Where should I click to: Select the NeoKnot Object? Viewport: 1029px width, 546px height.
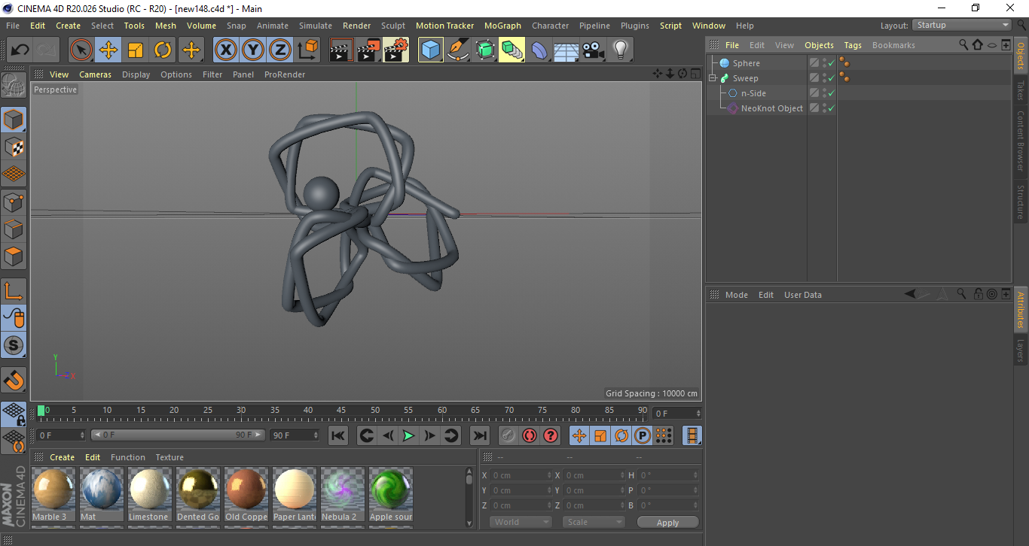pyautogui.click(x=772, y=108)
